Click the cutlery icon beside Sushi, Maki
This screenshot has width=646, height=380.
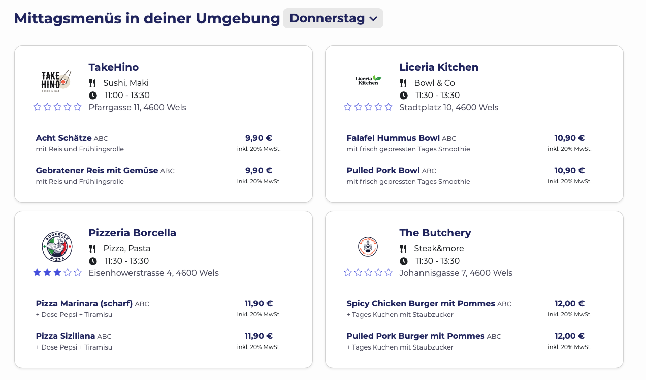[x=92, y=83]
